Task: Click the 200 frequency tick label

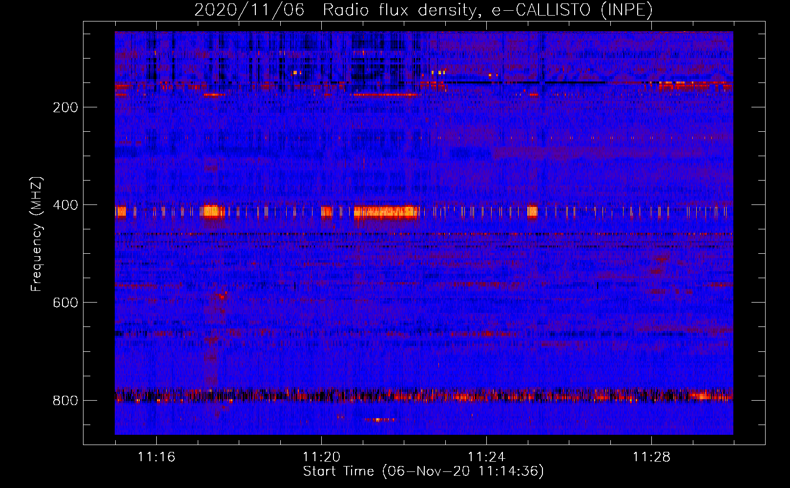Action: pos(65,107)
